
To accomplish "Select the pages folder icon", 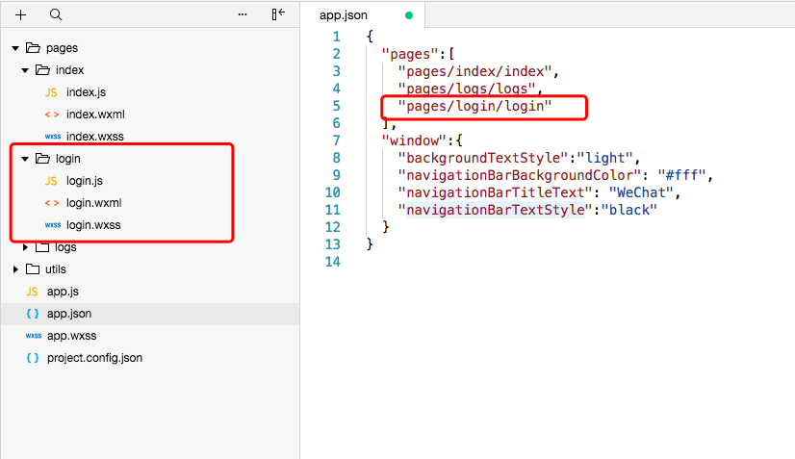I will [33, 48].
